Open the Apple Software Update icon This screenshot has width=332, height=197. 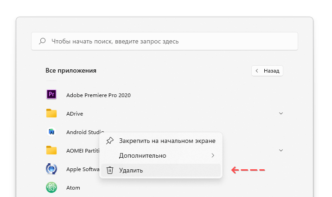[x=51, y=169]
